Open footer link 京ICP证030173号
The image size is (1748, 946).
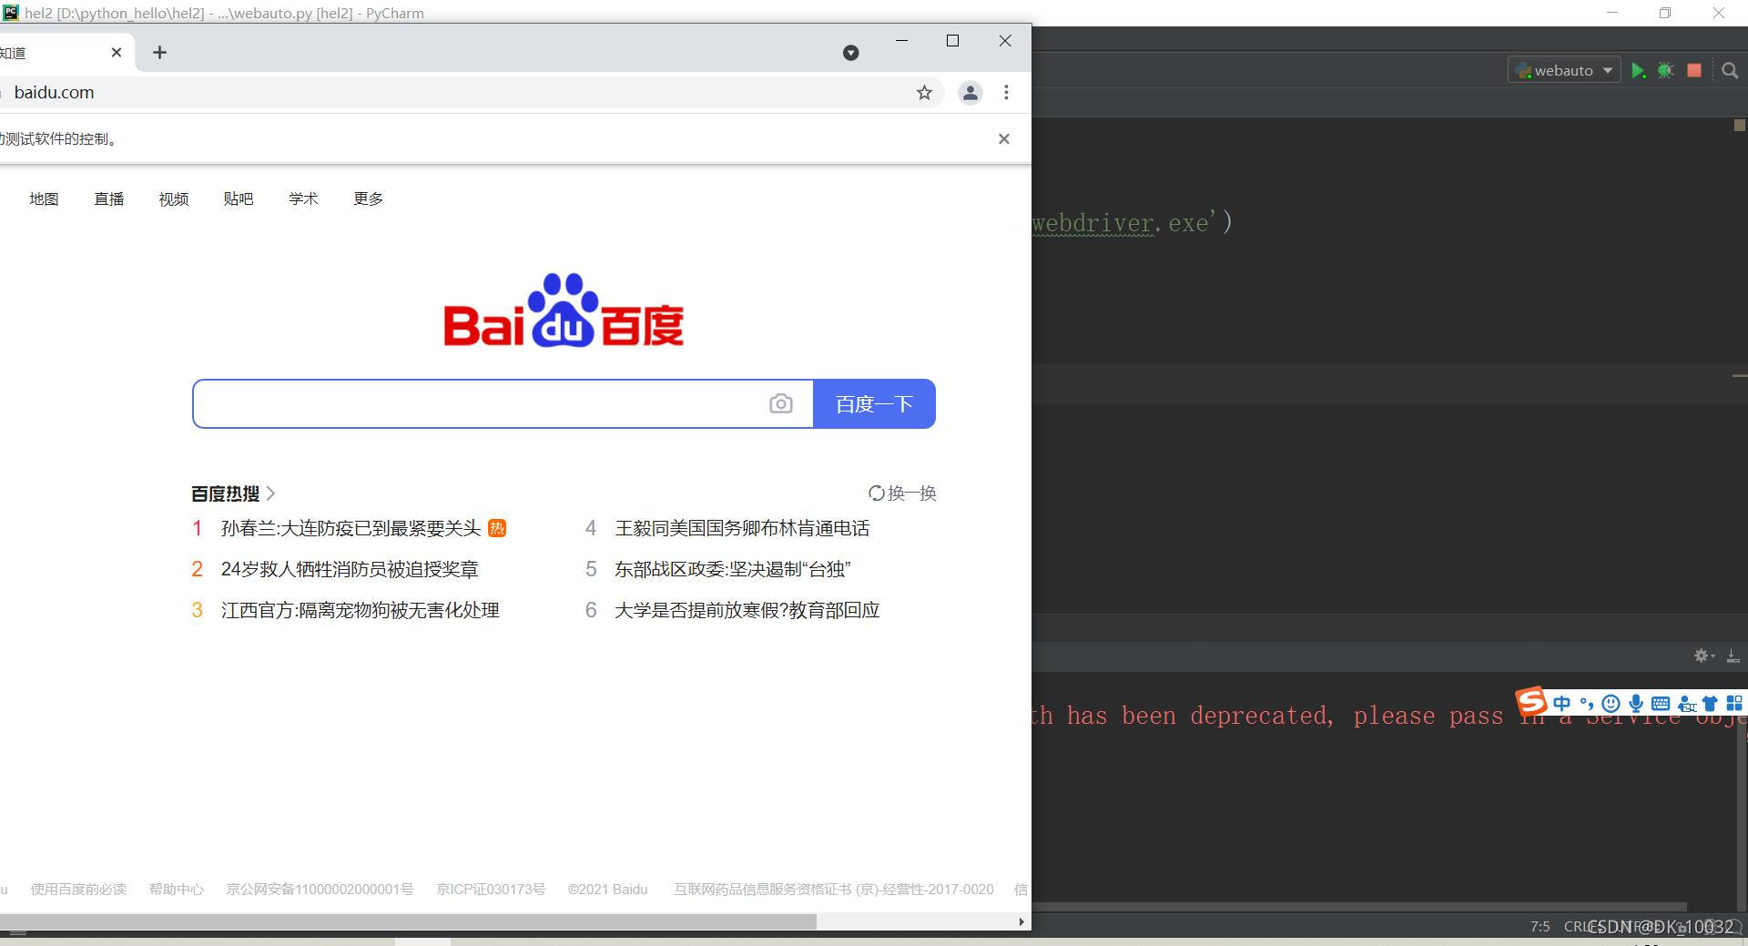point(491,889)
